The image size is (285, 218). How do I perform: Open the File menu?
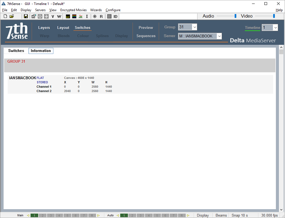pos(5,10)
